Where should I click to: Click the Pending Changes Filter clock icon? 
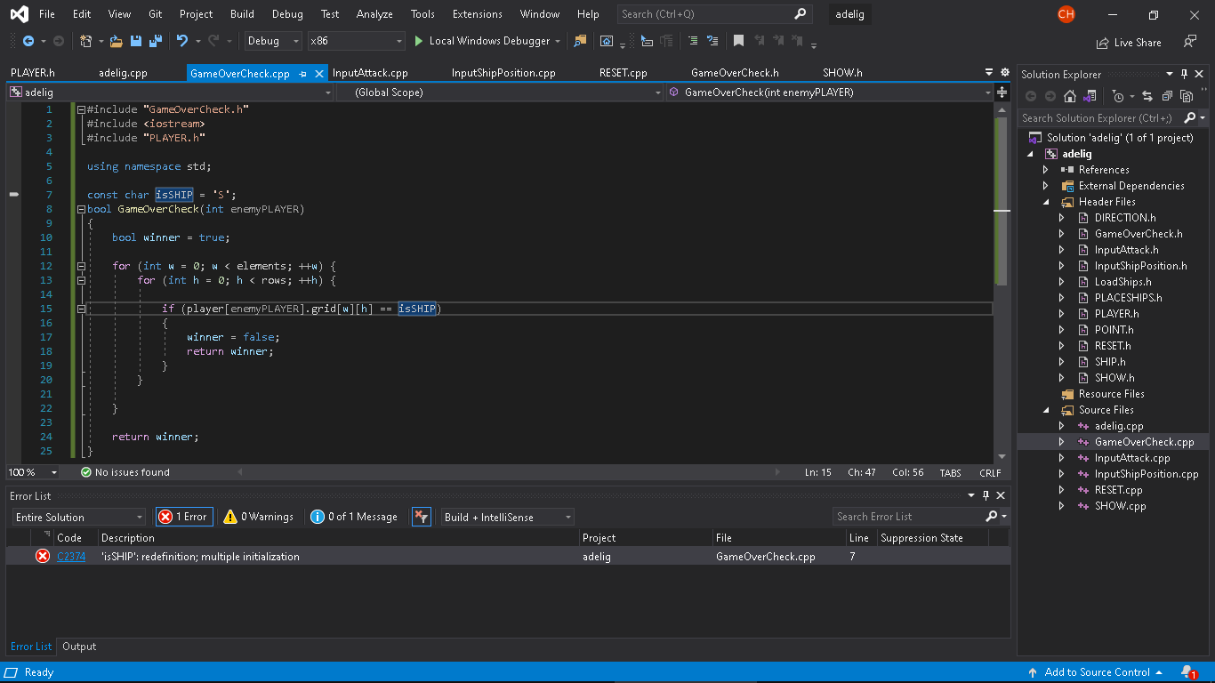pyautogui.click(x=1118, y=96)
